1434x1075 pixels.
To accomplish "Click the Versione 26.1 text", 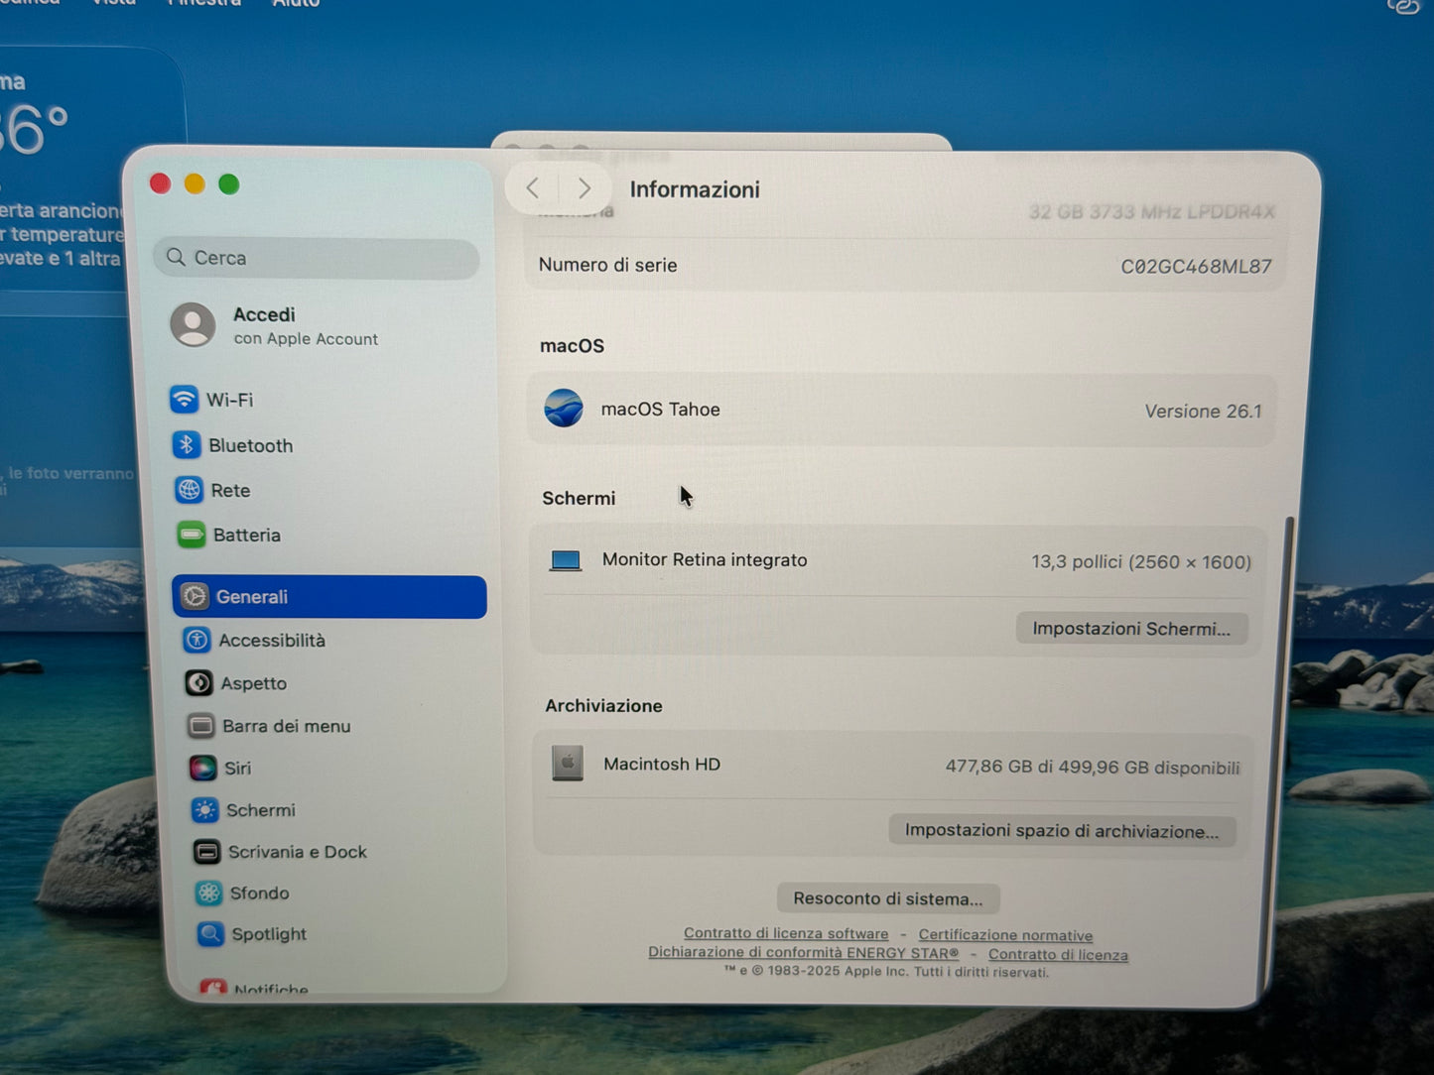I will coord(1204,411).
